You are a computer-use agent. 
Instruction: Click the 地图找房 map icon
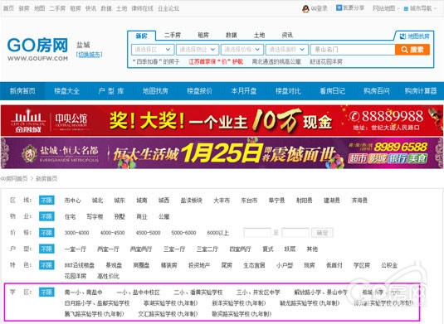[x=403, y=36]
